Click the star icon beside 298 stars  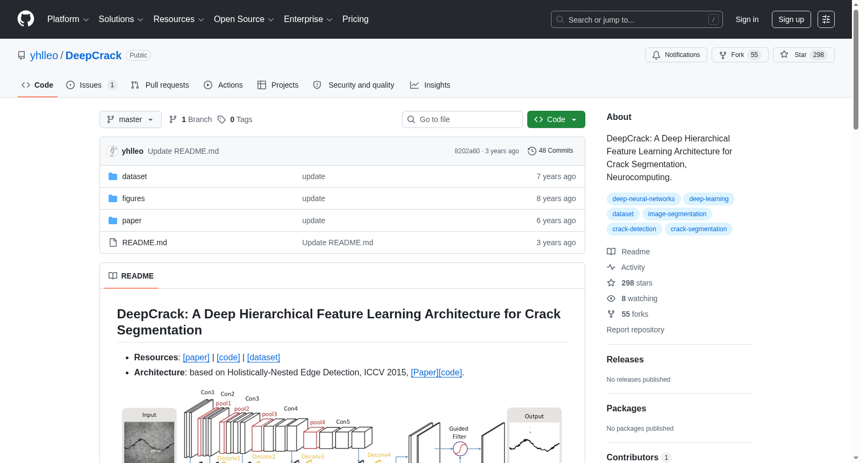click(x=611, y=283)
